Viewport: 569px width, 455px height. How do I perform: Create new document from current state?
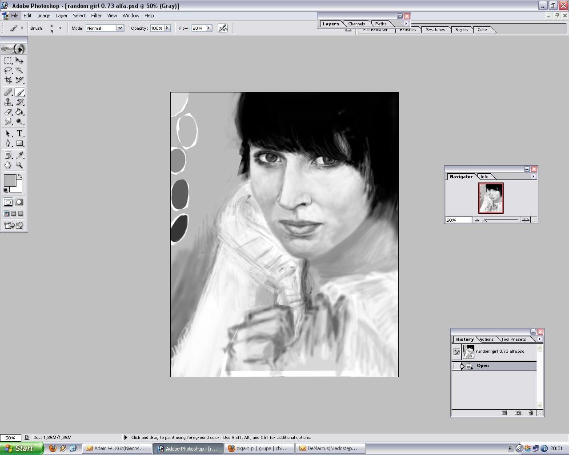pyautogui.click(x=505, y=413)
